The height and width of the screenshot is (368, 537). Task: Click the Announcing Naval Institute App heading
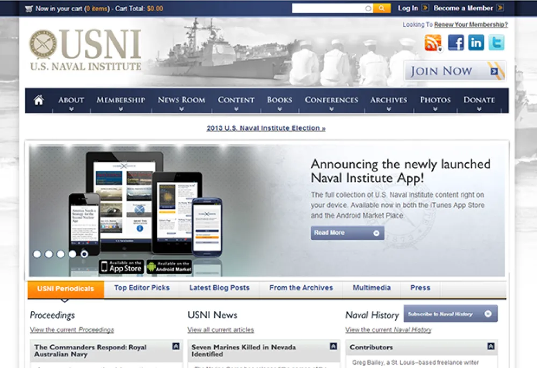[x=401, y=171]
